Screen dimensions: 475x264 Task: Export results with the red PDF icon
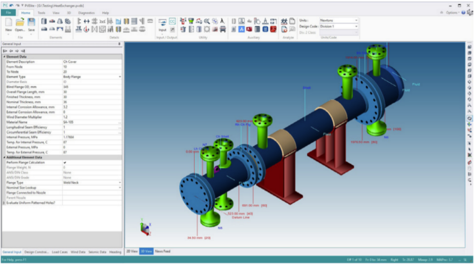point(273,29)
